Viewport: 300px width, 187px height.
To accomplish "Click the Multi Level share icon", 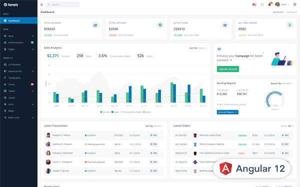I will click(x=5, y=118).
